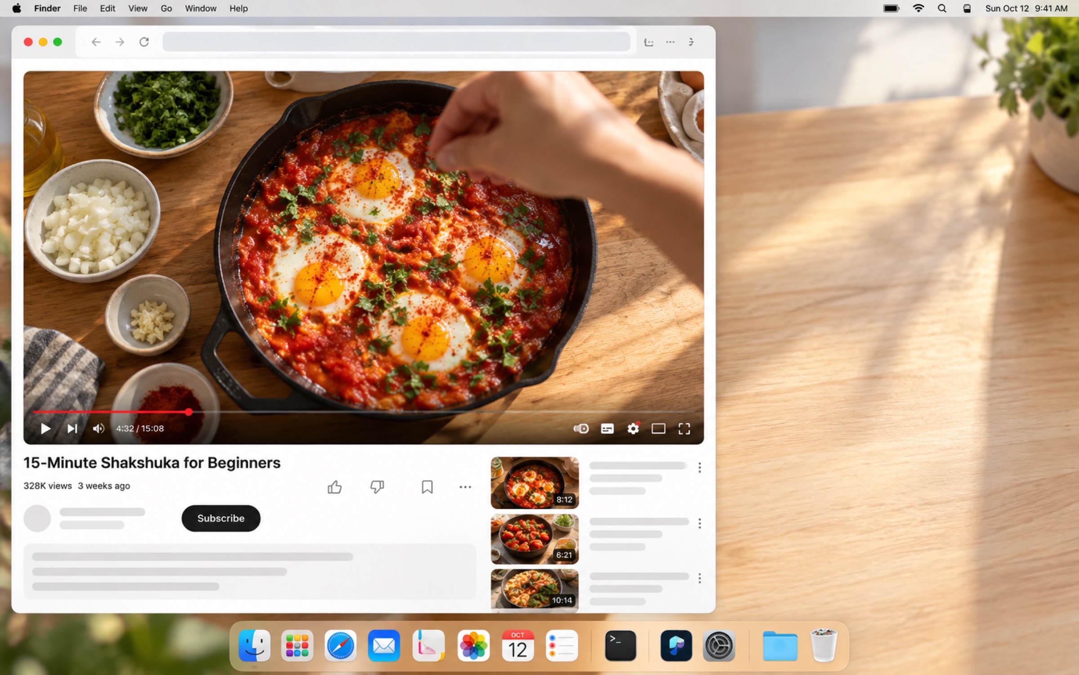Skip to the next video

click(x=72, y=429)
